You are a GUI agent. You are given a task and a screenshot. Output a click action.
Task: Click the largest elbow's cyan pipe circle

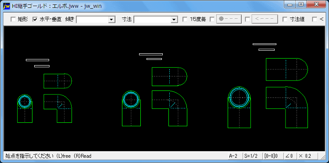[x=239, y=97]
